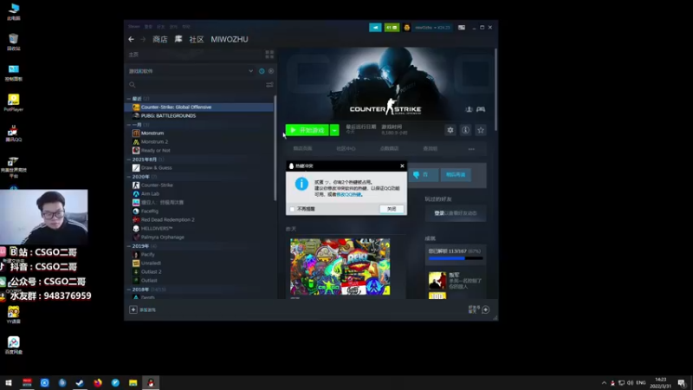
Task: Click the Steam icon in the taskbar
Action: click(80, 382)
